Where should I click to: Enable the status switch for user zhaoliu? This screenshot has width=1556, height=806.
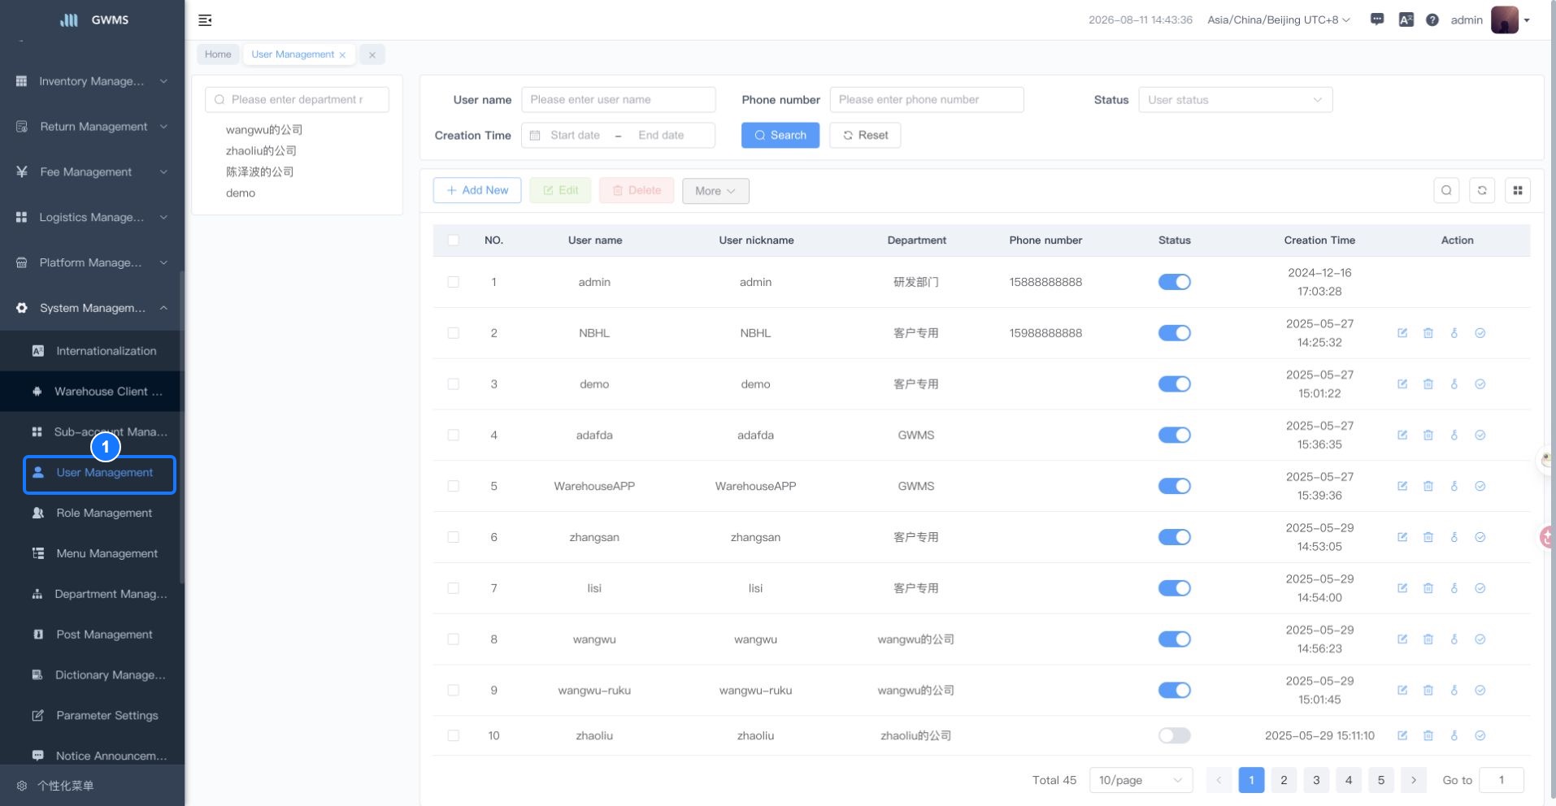click(1175, 735)
